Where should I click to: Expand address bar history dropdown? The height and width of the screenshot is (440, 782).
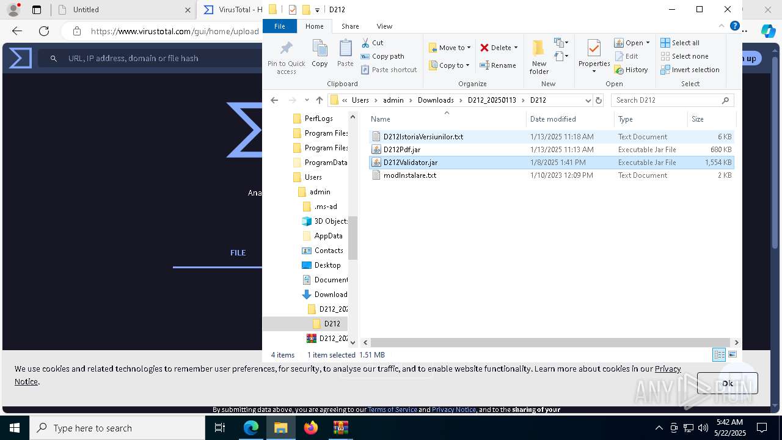click(588, 100)
